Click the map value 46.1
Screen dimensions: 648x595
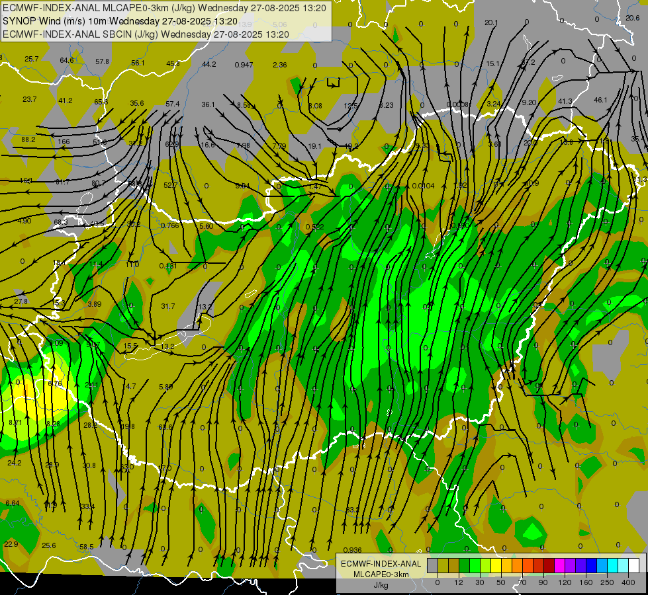[x=600, y=100]
